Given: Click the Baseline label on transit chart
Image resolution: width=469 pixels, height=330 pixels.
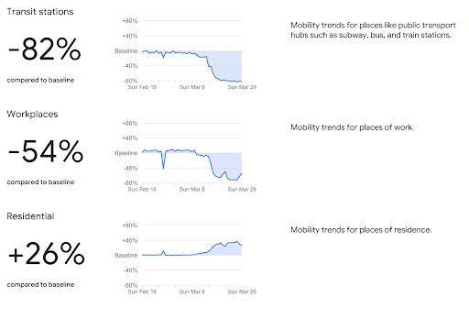Looking at the screenshot, I should 125,51.
